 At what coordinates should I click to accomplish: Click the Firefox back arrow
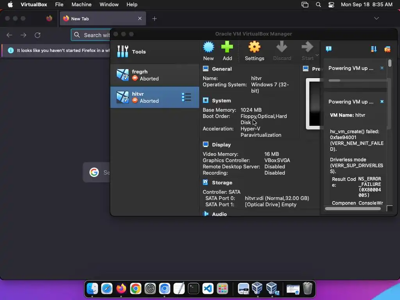coord(9,35)
